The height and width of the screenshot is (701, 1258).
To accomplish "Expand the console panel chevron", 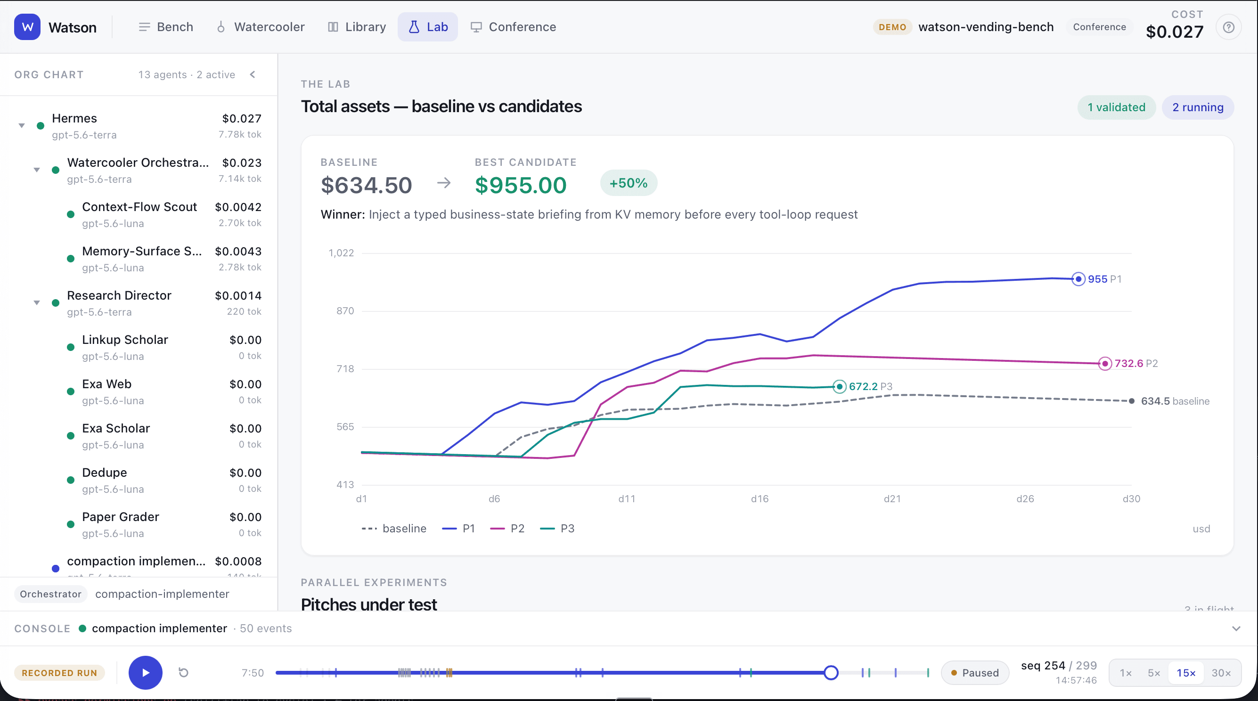I will point(1236,628).
